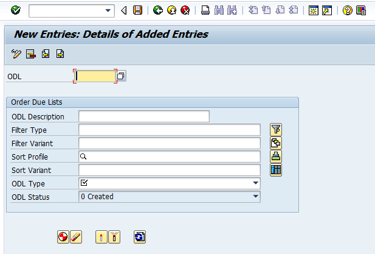The height and width of the screenshot is (254, 375).
Task: Go to next entry using arrow page icon
Action: 60,54
